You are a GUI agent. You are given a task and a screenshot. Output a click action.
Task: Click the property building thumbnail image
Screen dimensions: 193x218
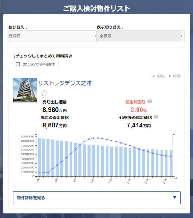click(25, 90)
